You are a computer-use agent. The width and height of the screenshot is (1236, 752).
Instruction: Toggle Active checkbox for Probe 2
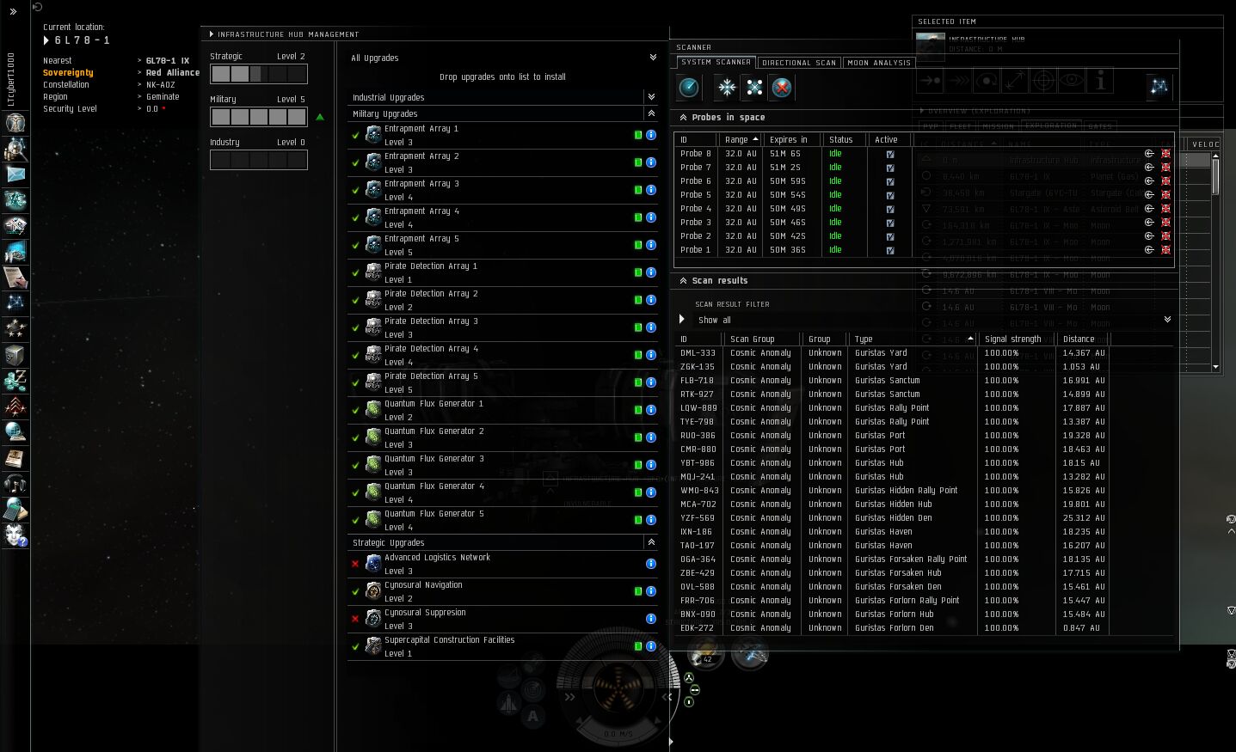click(890, 237)
